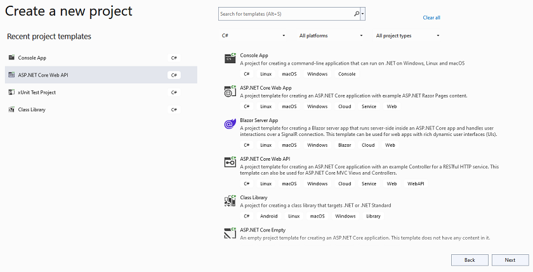Expand the All platforms dropdown
This screenshot has width=533, height=272.
pyautogui.click(x=331, y=35)
